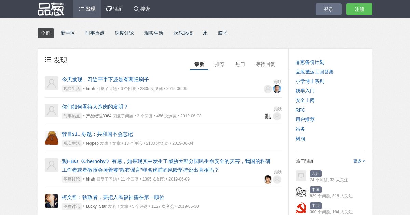The height and width of the screenshot is (215, 410).
Task: Click 更多 > in 热门话题
Action: 359,161
